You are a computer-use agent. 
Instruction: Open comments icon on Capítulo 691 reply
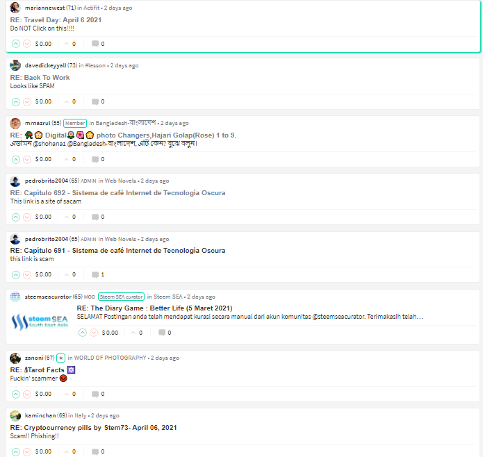pyautogui.click(x=95, y=274)
